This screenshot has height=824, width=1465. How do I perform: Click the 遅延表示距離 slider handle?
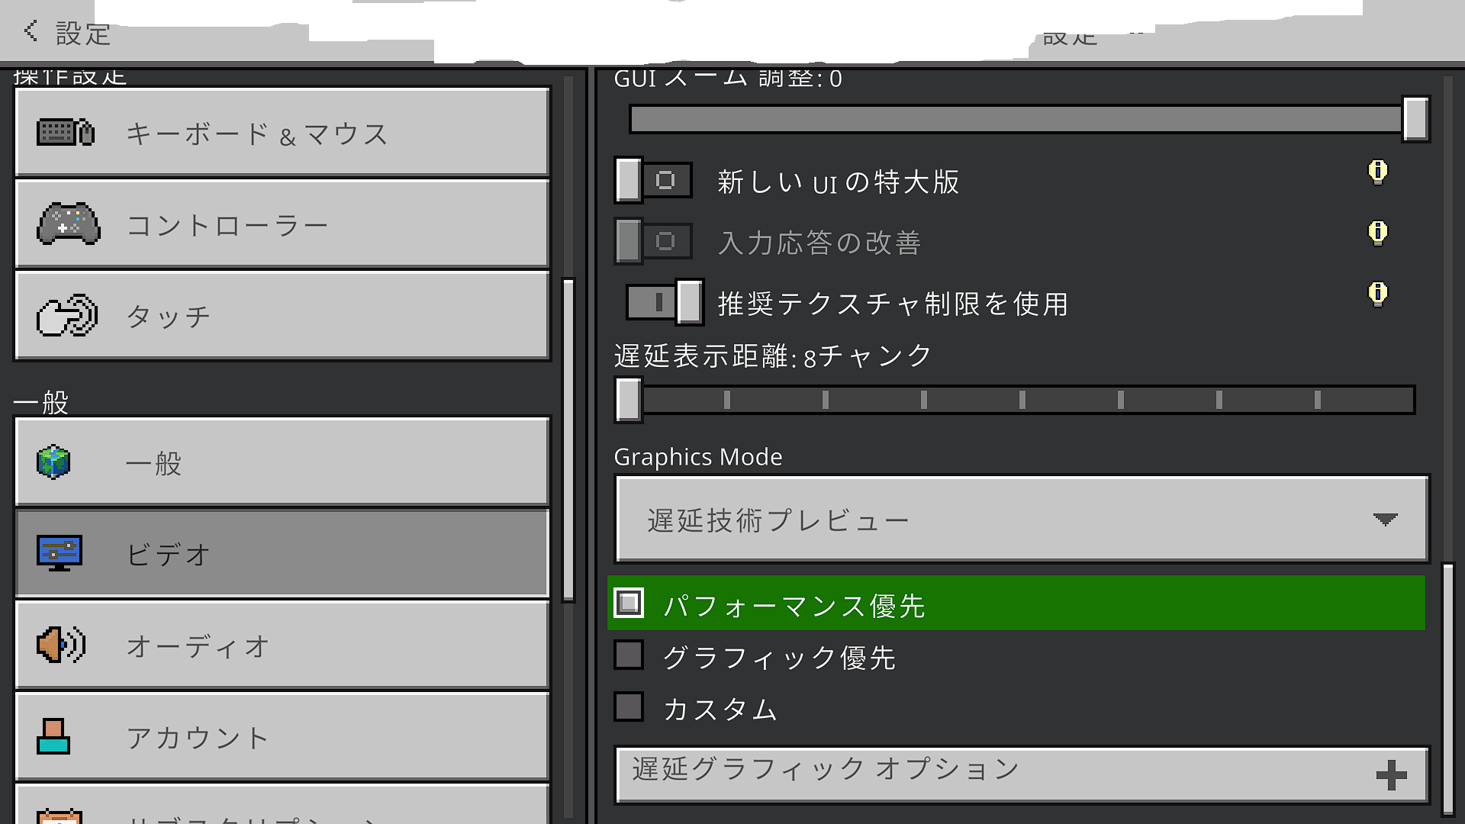tap(628, 399)
